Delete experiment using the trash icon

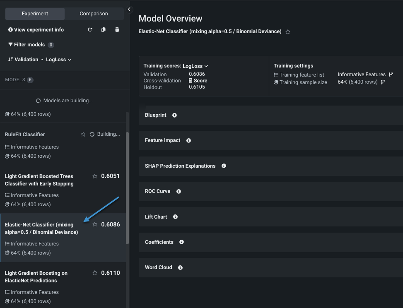click(117, 30)
